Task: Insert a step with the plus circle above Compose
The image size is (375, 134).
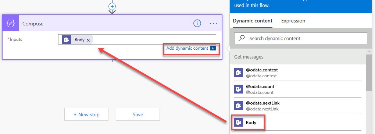Action: tap(112, 6)
